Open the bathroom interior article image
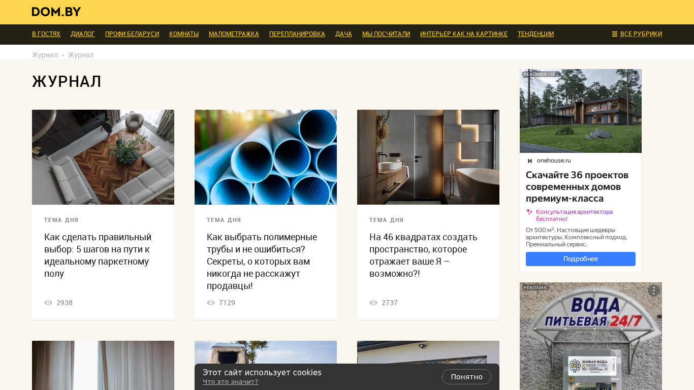Viewport: 694px width, 390px height. click(x=428, y=157)
